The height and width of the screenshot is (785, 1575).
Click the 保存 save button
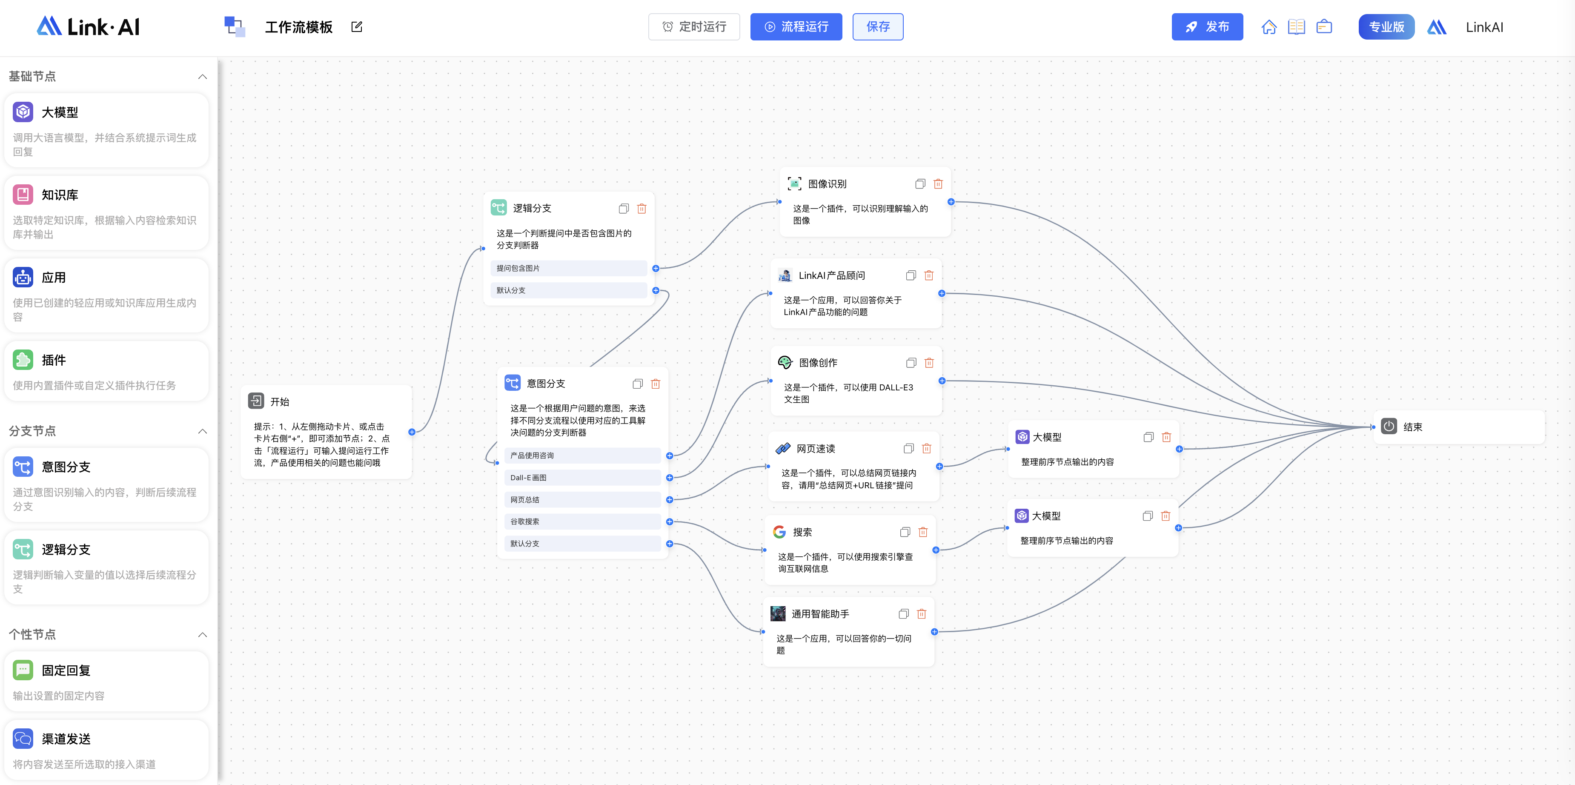pos(877,27)
